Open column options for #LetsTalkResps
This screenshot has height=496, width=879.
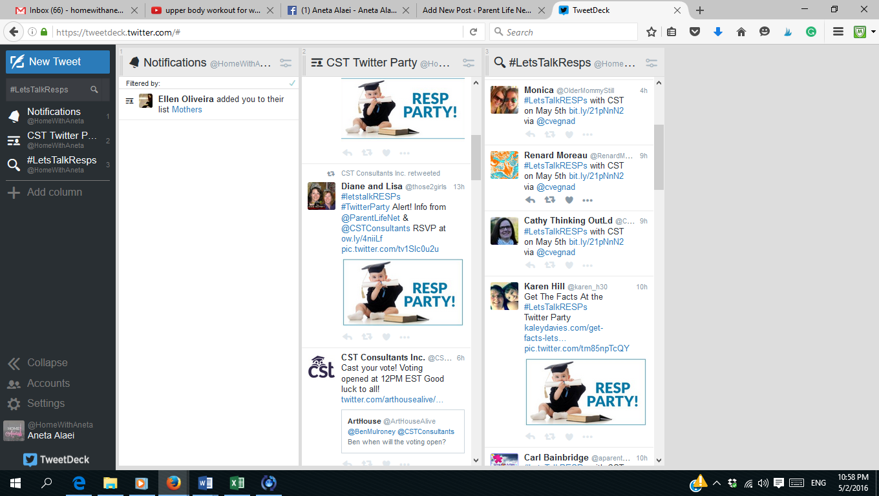point(651,63)
